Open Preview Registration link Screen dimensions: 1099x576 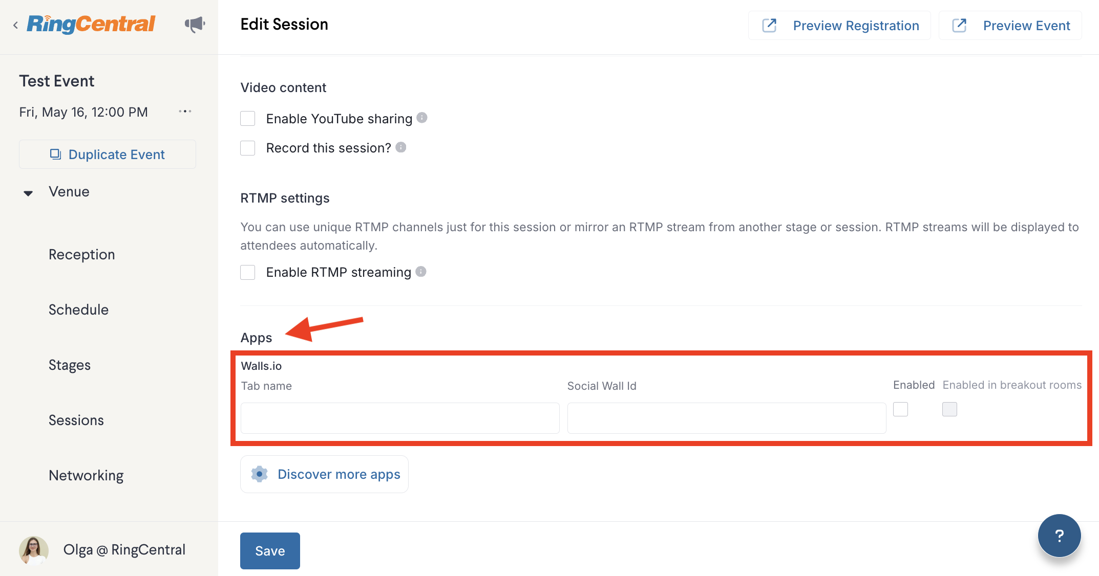coord(839,26)
